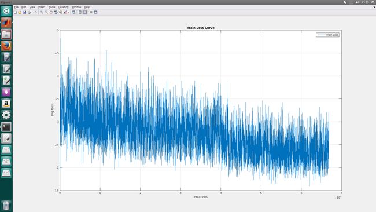Viewport: 376px width, 212px height.
Task: Toggle the Insert Colorbar icon
Action: (80, 12)
